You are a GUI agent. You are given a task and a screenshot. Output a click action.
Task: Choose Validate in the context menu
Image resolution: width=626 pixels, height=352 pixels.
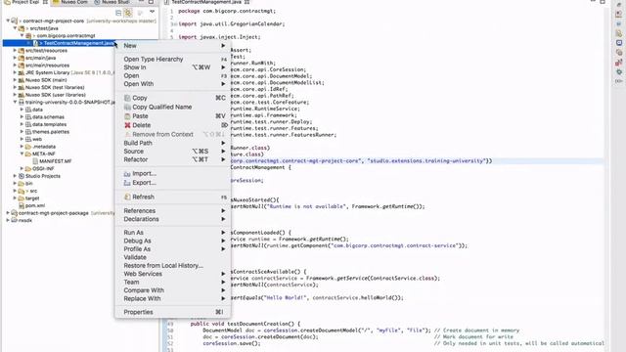(x=173, y=257)
